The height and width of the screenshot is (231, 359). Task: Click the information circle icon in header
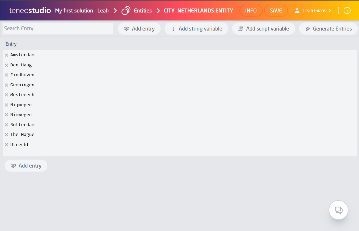347,11
